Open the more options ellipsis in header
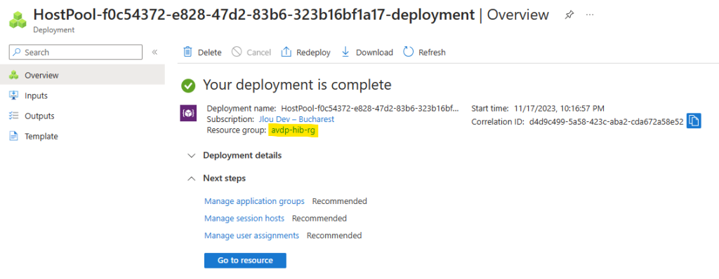 590,15
